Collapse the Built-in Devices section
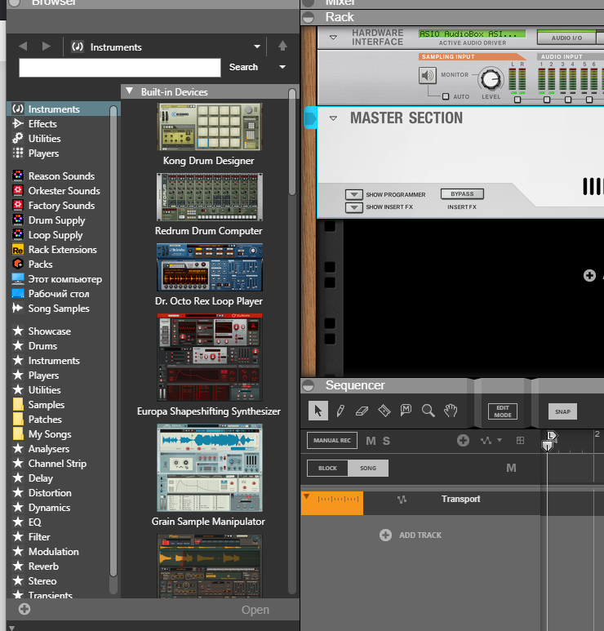This screenshot has width=604, height=631. pyautogui.click(x=130, y=91)
